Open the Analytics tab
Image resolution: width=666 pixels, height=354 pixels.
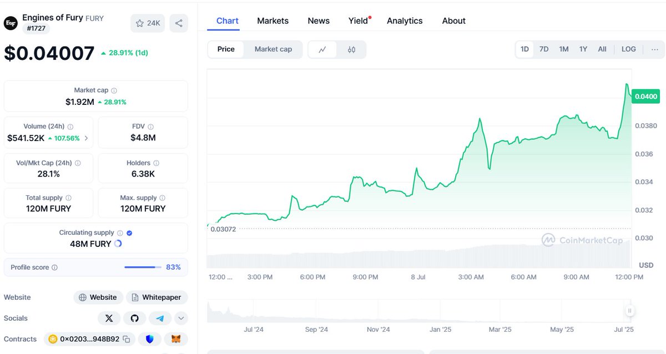click(405, 21)
